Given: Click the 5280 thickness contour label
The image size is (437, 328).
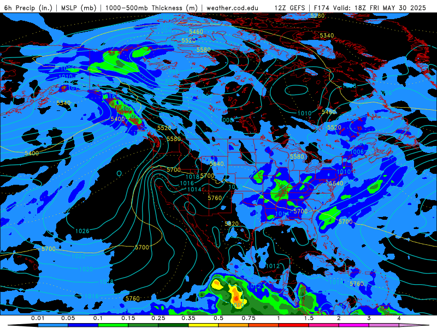Looking at the screenshot, I should [x=317, y=16].
